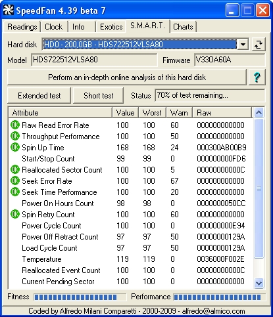Click OK icon beside Seek Time Performance
Viewport: 273px width, 317px height.
(15, 192)
